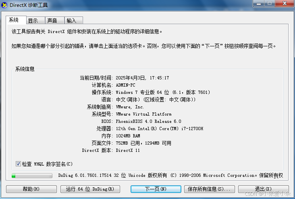
Task: Go to next page with 下一页(N)
Action: click(x=156, y=189)
